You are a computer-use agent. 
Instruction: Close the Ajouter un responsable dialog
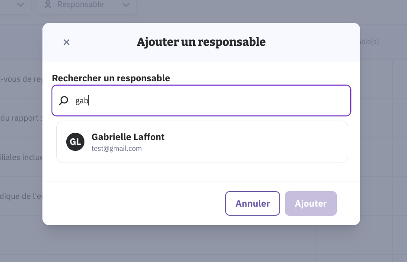tap(66, 42)
